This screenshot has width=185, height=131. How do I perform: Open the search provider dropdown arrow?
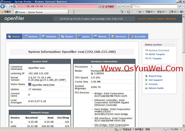[x=183, y=6]
